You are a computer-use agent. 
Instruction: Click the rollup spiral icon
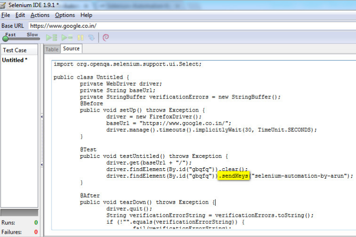(106, 38)
